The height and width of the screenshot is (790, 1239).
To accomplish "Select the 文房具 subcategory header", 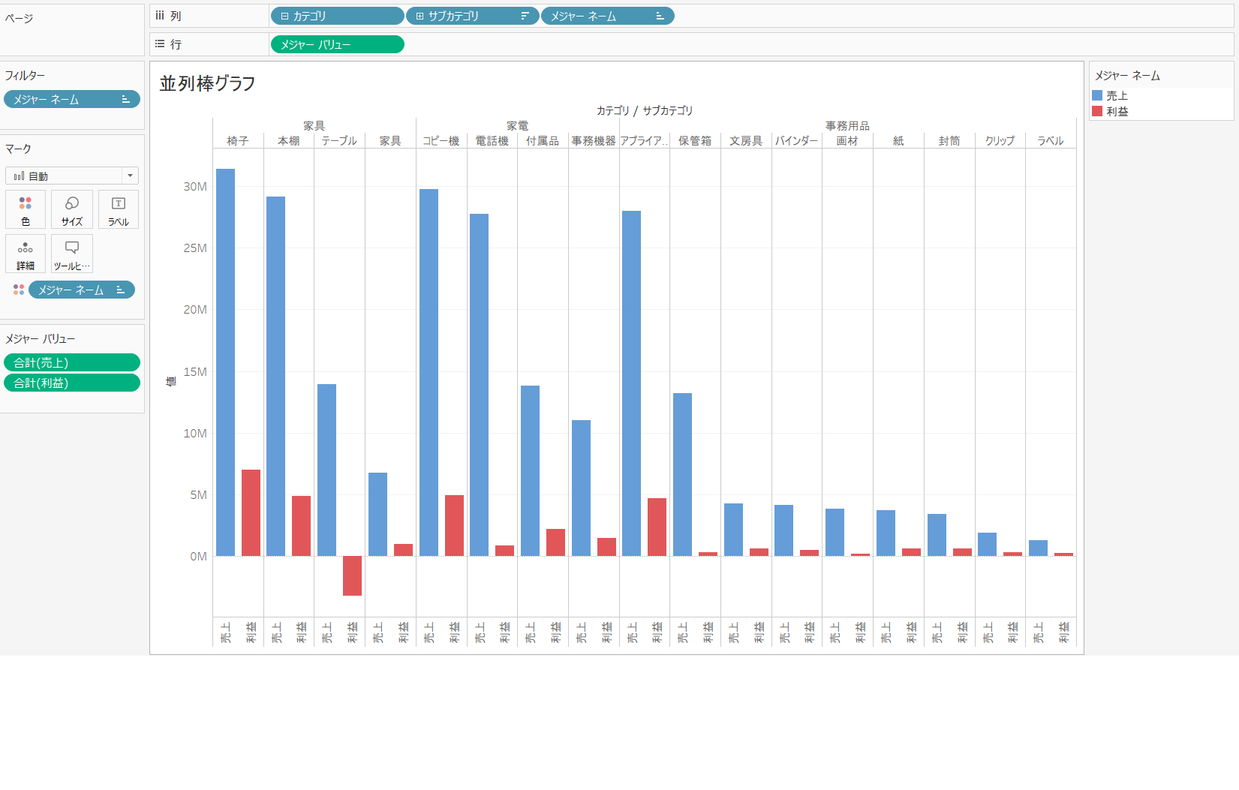I will point(746,140).
